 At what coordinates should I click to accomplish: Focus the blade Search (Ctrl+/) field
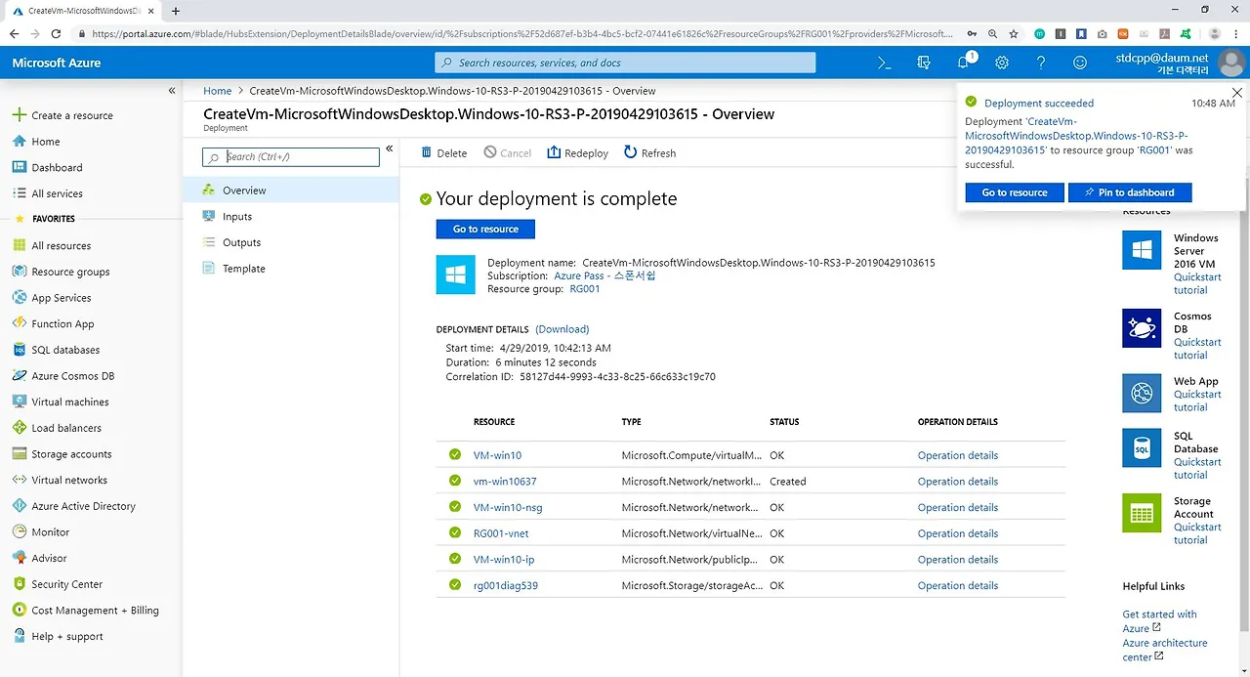point(291,156)
